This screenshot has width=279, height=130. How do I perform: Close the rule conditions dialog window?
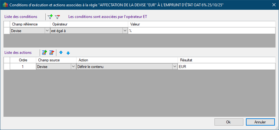272,5
